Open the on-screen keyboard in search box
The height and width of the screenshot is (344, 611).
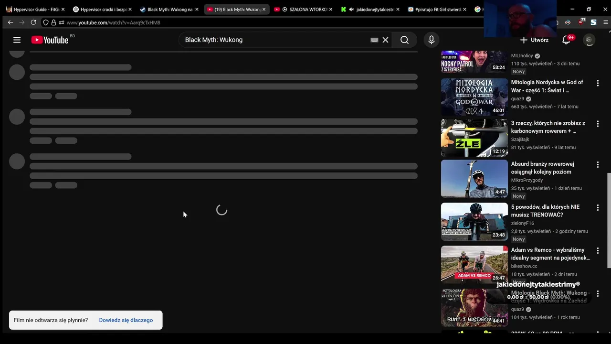click(x=374, y=40)
